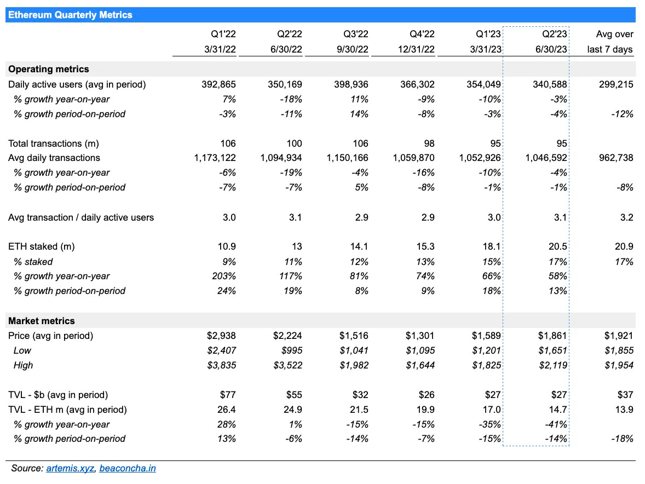This screenshot has width=645, height=484.
Task: Click the daily active users value 398,936
Action: [351, 84]
